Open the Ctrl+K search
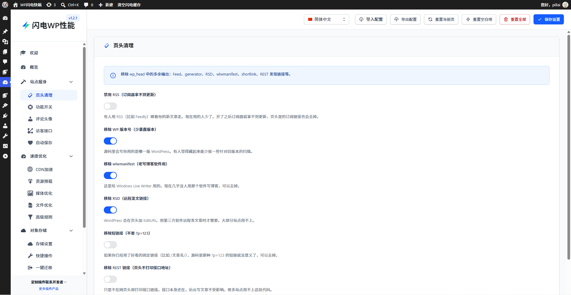 (70, 5)
